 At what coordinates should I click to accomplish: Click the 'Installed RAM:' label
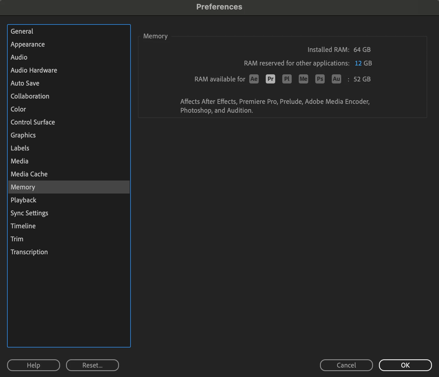pyautogui.click(x=329, y=50)
